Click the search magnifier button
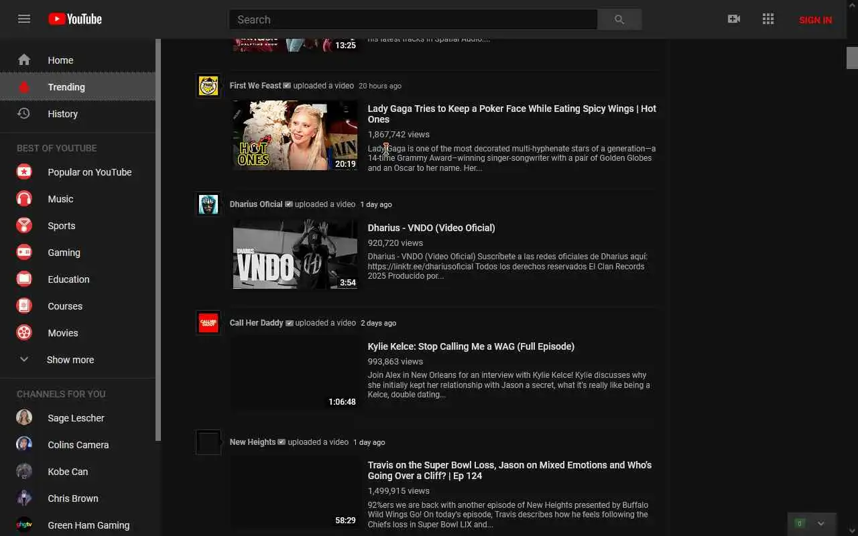Viewport: 858px width, 536px height. pyautogui.click(x=619, y=19)
